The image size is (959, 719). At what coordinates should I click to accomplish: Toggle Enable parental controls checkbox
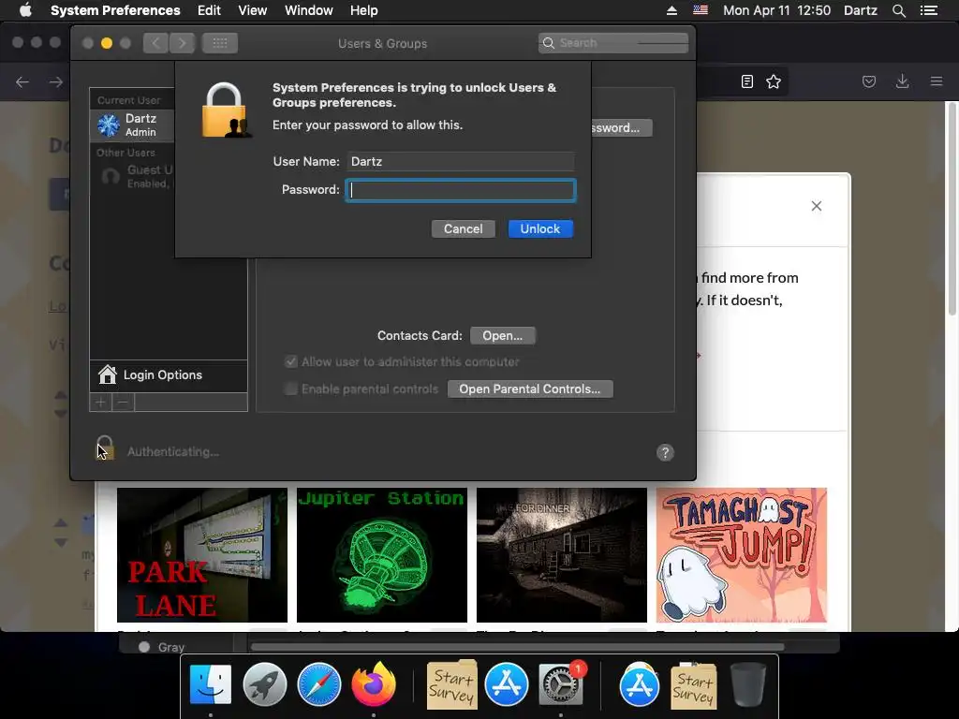tap(291, 389)
